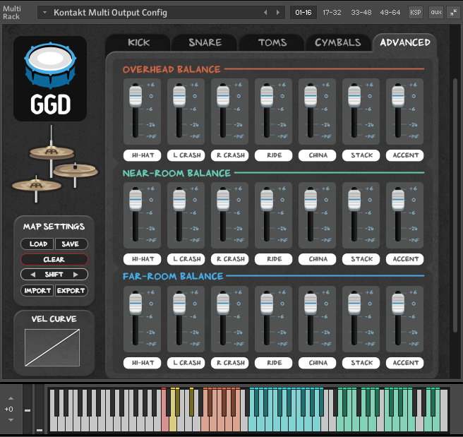
Task: Lower the keyboard octave with the down arrow
Action: (x=9, y=419)
